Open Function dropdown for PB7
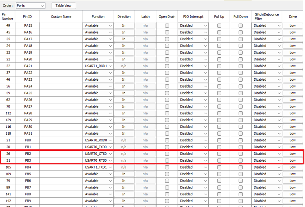 click(98, 187)
